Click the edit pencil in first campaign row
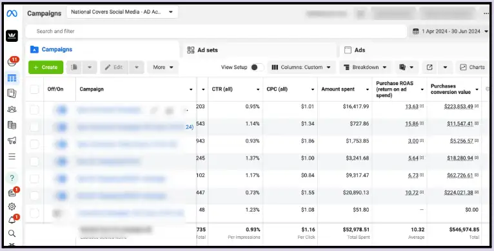This screenshot has height=251, width=494. tap(153, 110)
